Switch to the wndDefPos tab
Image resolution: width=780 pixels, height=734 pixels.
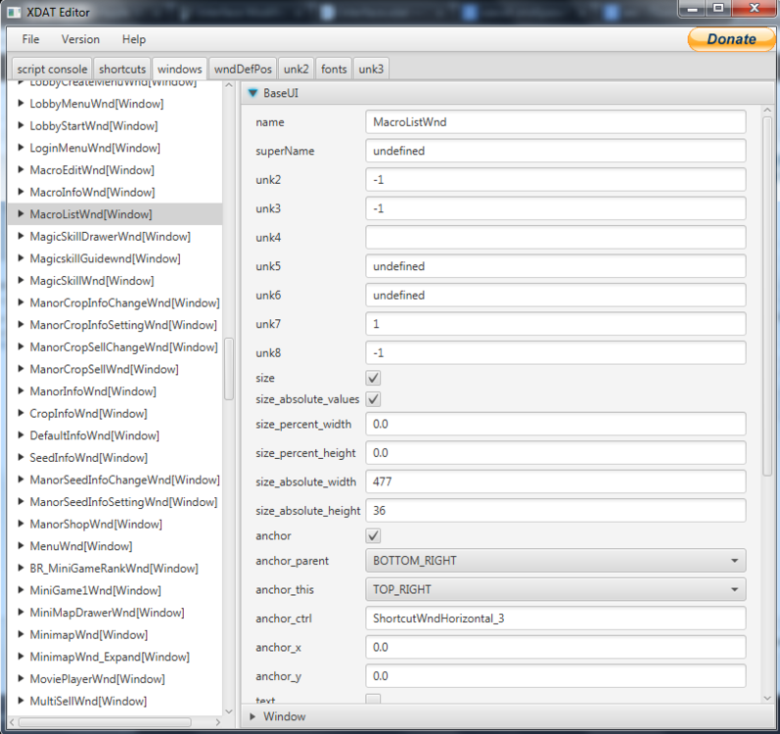[243, 69]
